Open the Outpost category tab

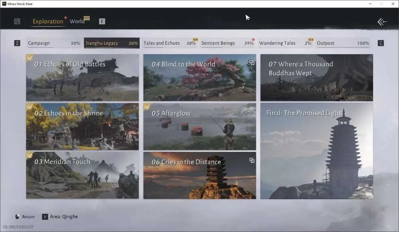point(343,43)
